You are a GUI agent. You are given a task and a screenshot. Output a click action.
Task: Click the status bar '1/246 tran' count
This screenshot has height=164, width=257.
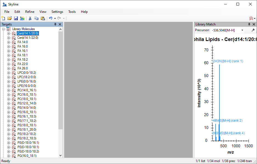click(x=244, y=161)
